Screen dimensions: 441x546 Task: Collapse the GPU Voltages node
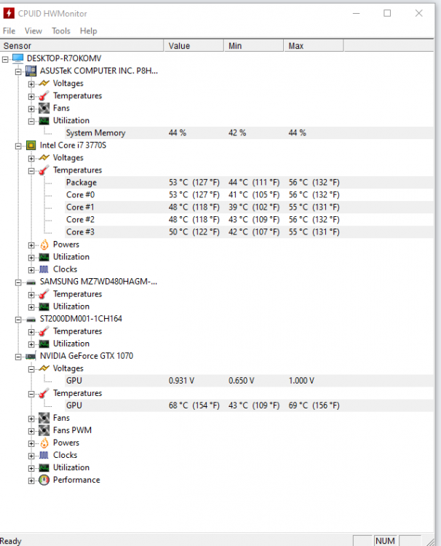tap(31, 369)
